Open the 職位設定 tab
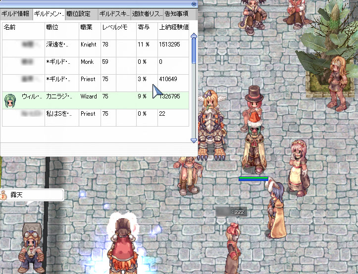The height and width of the screenshot is (274, 358). click(x=82, y=14)
